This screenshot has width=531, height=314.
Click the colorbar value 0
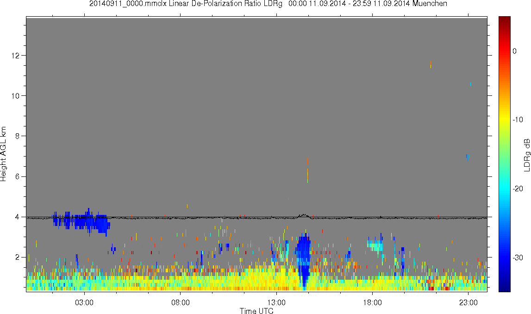514,51
